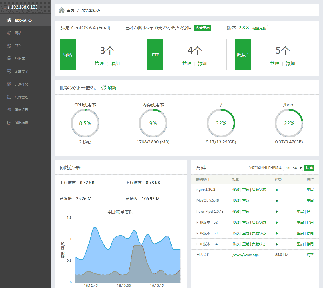The image size is (323, 288).
Task: Click the nginx running status play icon
Action: point(277,190)
